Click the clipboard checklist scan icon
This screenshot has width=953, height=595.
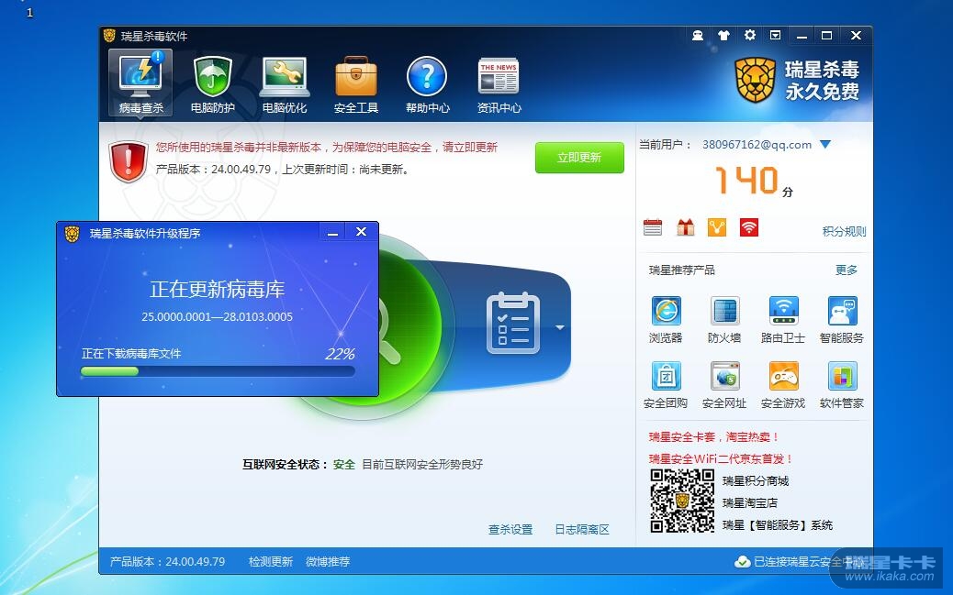pos(513,323)
